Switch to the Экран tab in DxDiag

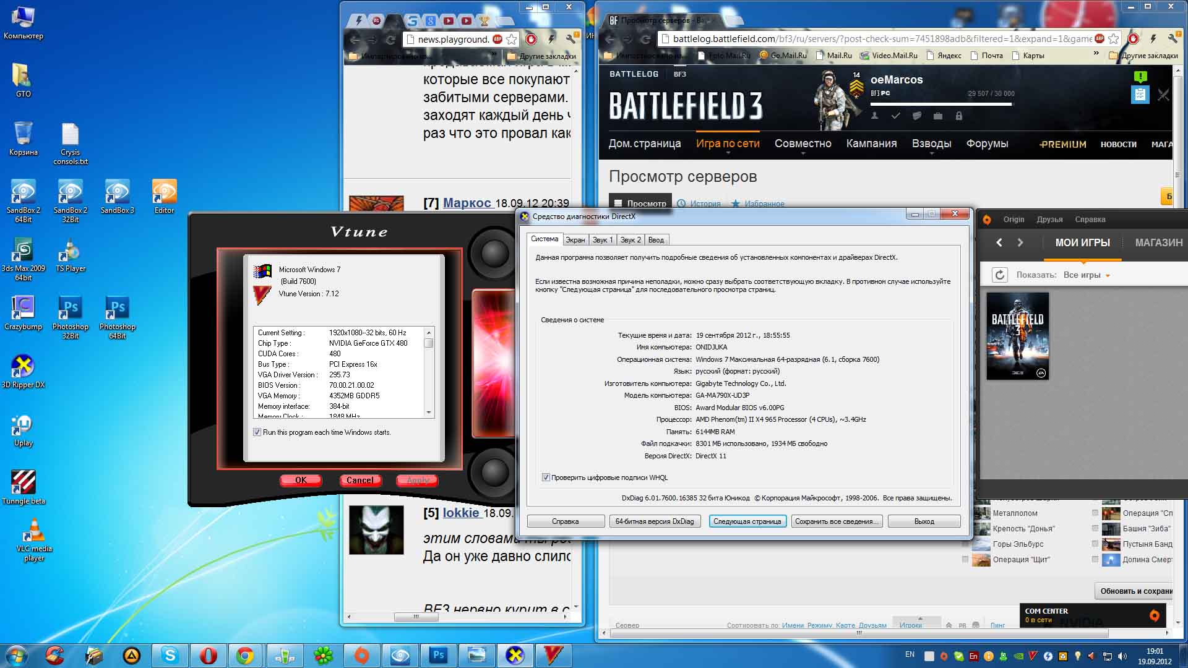(x=575, y=240)
